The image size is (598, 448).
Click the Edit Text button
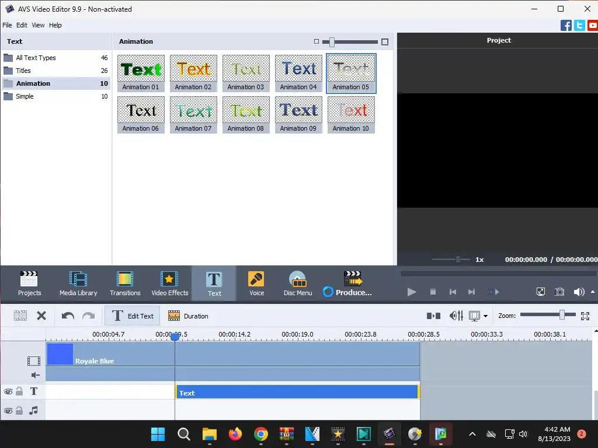coord(133,316)
